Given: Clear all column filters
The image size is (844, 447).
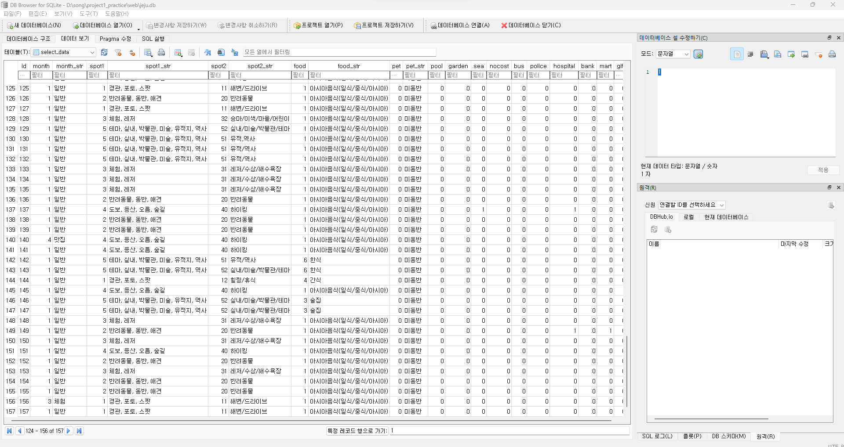Looking at the screenshot, I should tap(117, 52).
